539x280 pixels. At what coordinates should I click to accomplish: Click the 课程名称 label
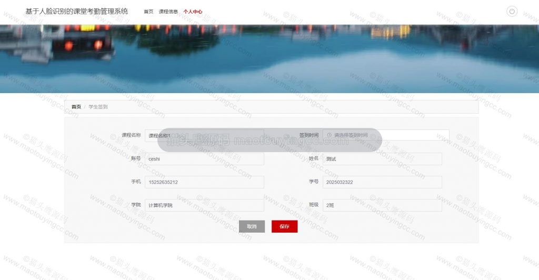[x=131, y=135]
